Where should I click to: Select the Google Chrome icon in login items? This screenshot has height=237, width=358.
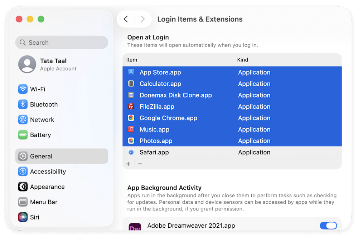(x=132, y=118)
